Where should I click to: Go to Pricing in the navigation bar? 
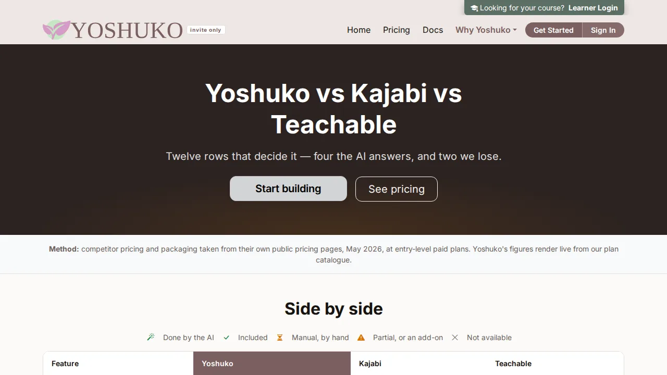coord(397,30)
